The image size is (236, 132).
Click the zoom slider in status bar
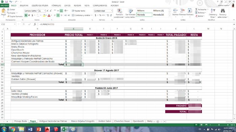[219, 125]
